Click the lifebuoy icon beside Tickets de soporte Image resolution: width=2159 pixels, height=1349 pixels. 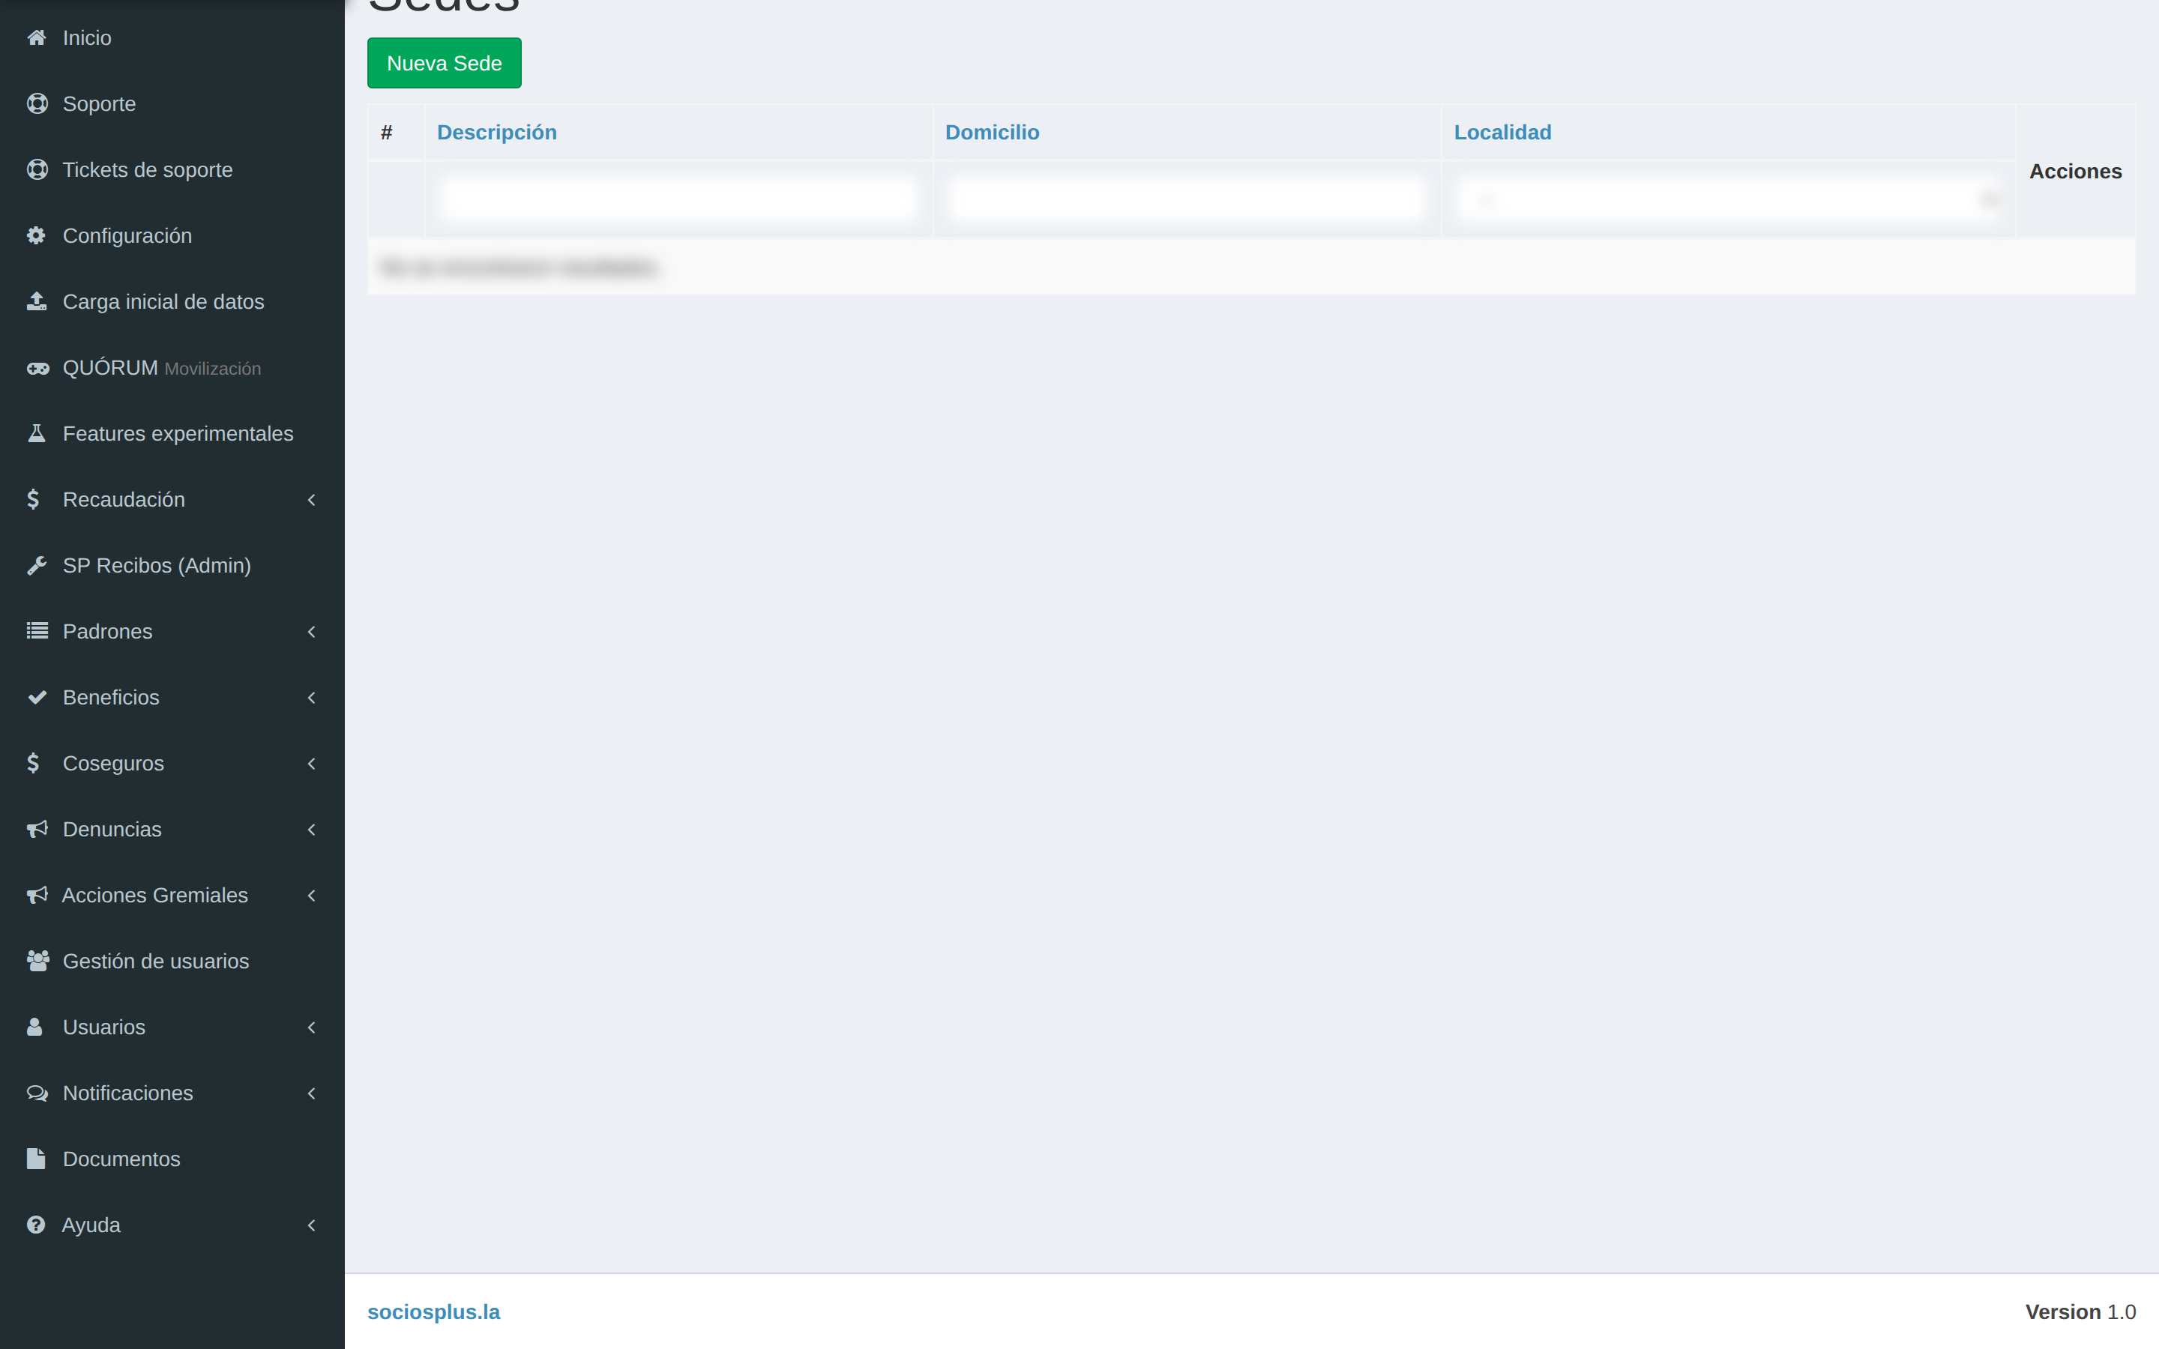[37, 169]
